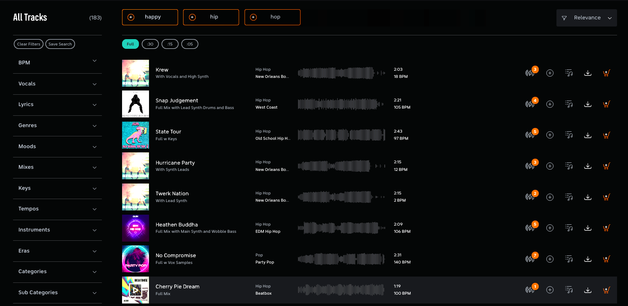Play the Cherry Pie Dream track thumbnail
628x306 pixels.
point(135,290)
